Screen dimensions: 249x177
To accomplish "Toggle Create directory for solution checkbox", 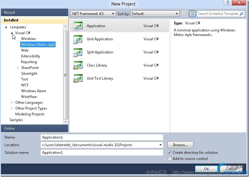I will point(170,153).
